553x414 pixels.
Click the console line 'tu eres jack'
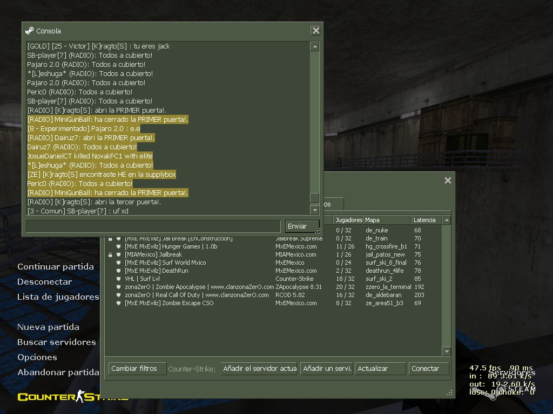98,46
